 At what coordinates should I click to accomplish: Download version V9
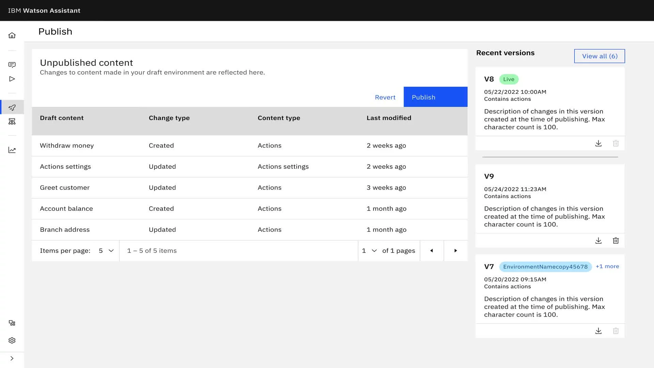coord(598,241)
